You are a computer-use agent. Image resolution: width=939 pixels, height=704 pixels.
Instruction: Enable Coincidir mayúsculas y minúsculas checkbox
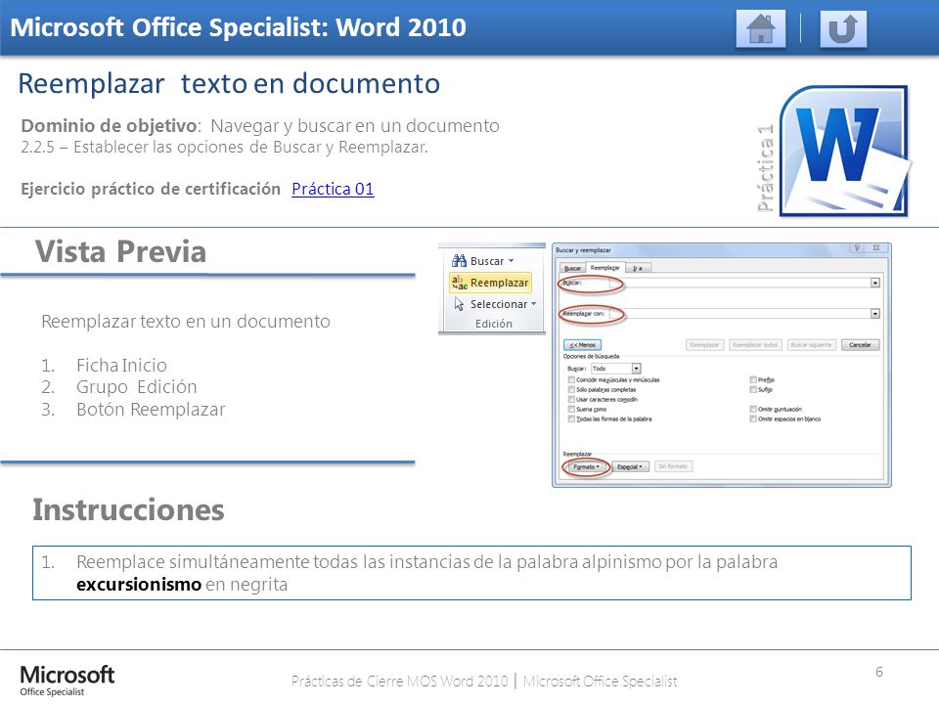pyautogui.click(x=571, y=379)
